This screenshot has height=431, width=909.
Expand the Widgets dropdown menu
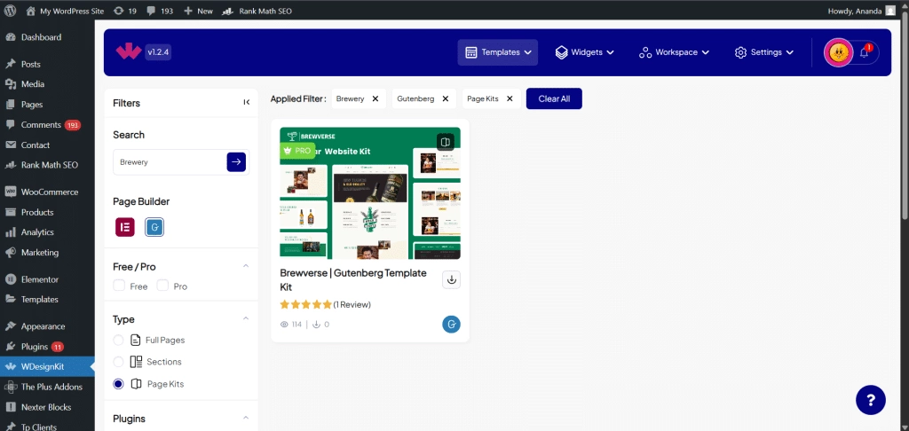[x=584, y=52]
